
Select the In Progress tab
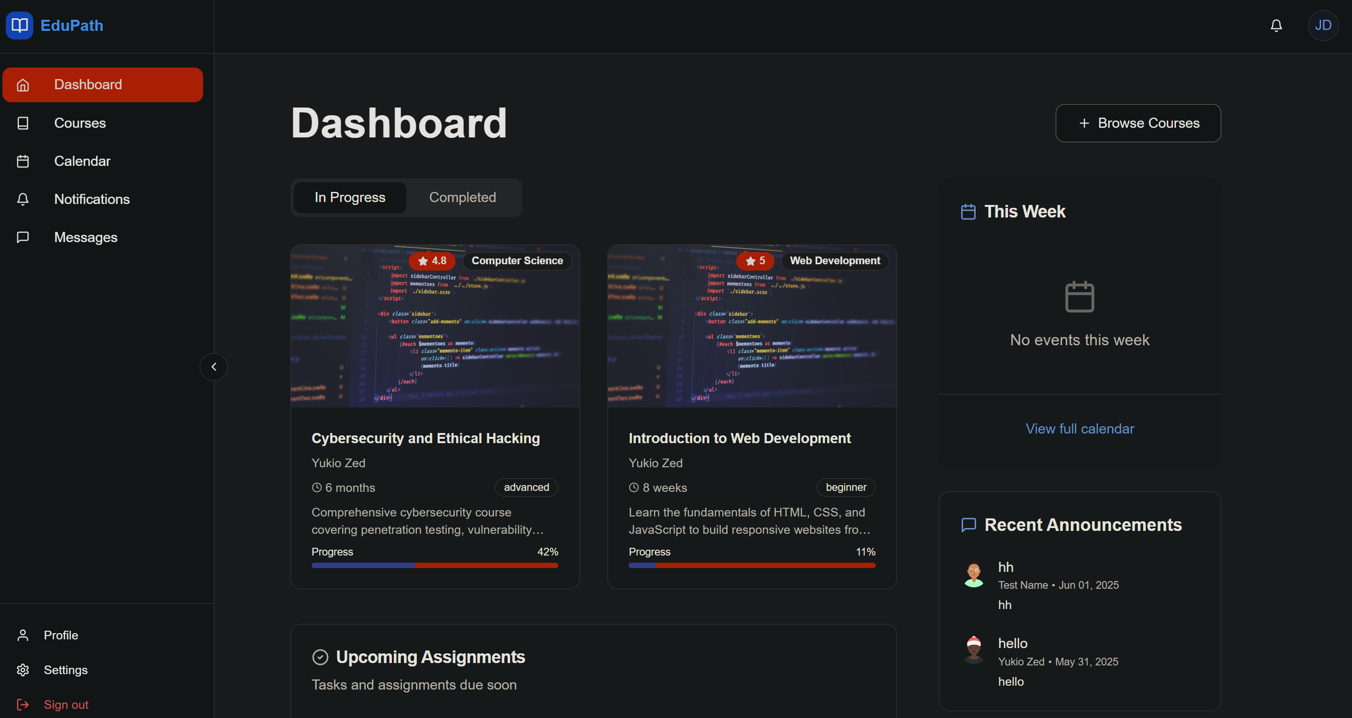pyautogui.click(x=349, y=197)
